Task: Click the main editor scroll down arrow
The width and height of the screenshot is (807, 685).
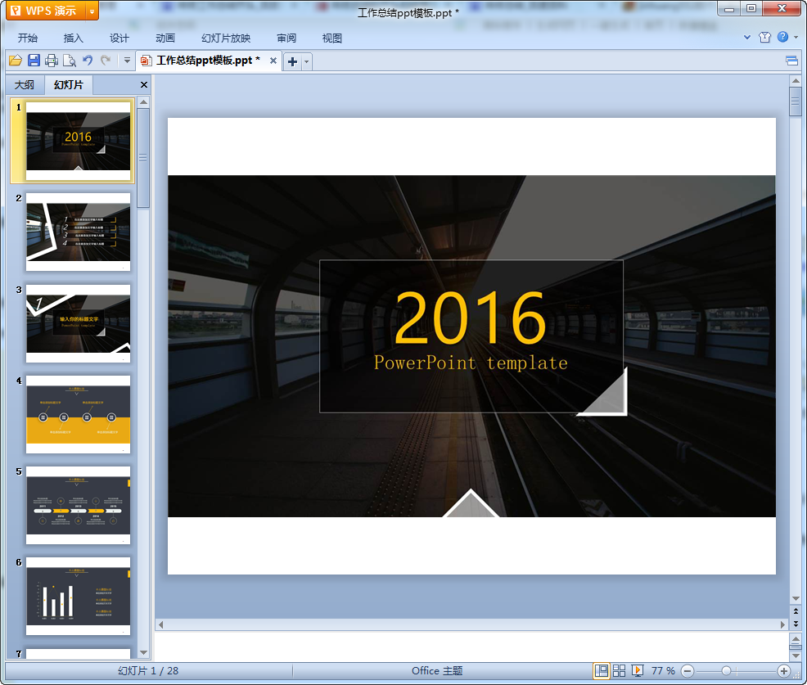Action: point(796,599)
